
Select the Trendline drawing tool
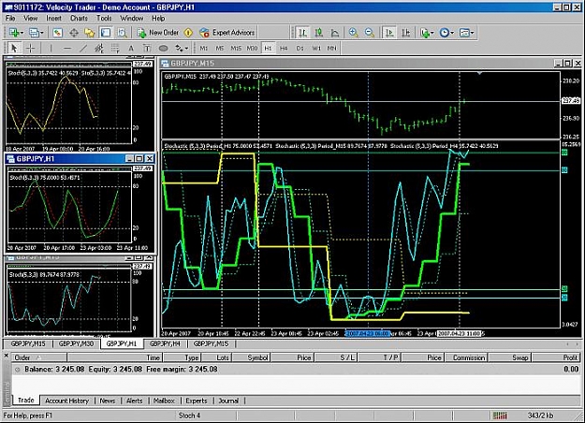tap(83, 48)
